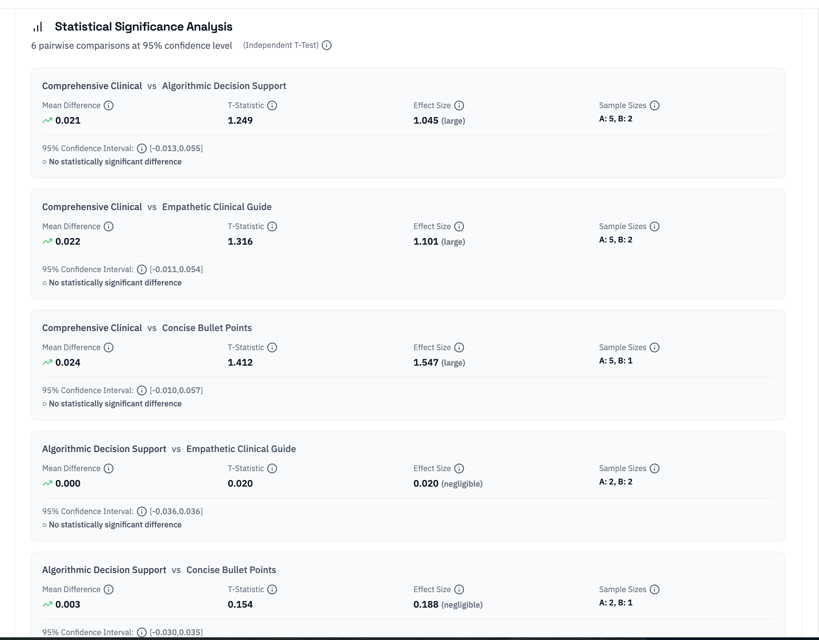Click Effect Size info icon in Algorithmic vs Empathetic card
This screenshot has height=640, width=819.
(x=459, y=468)
